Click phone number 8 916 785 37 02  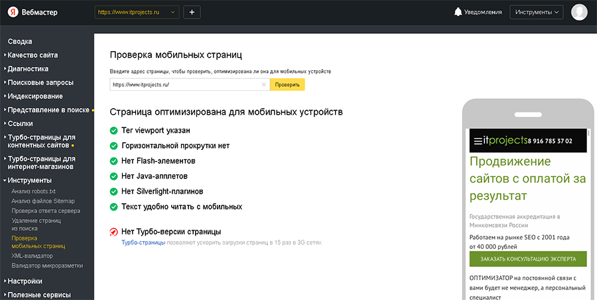550,141
